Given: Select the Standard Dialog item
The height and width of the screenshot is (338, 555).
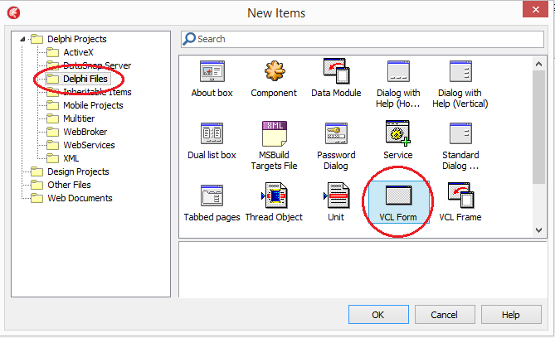Looking at the screenshot, I should 460,146.
